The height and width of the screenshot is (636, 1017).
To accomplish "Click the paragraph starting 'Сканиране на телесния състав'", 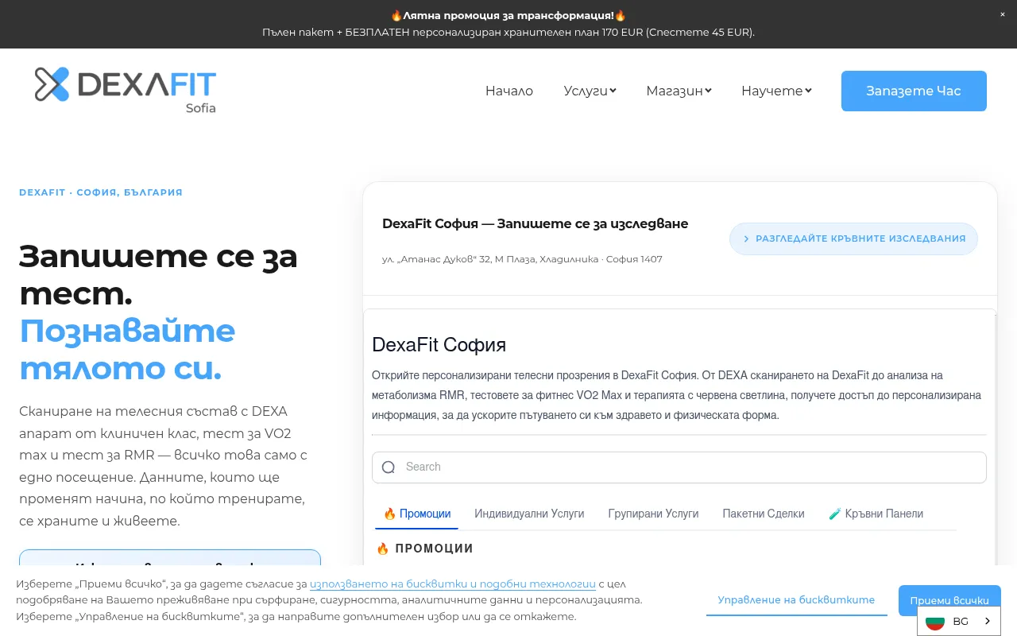I will [163, 467].
